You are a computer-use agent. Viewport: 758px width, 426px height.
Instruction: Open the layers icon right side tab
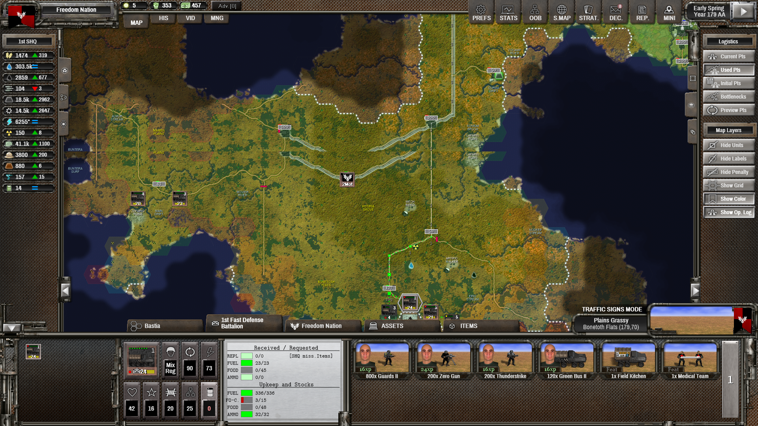(691, 105)
